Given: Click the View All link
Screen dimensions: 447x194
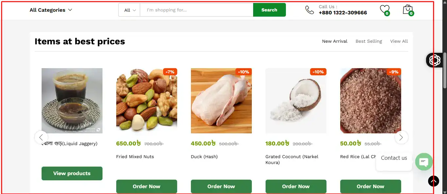Looking at the screenshot, I should click(x=399, y=41).
